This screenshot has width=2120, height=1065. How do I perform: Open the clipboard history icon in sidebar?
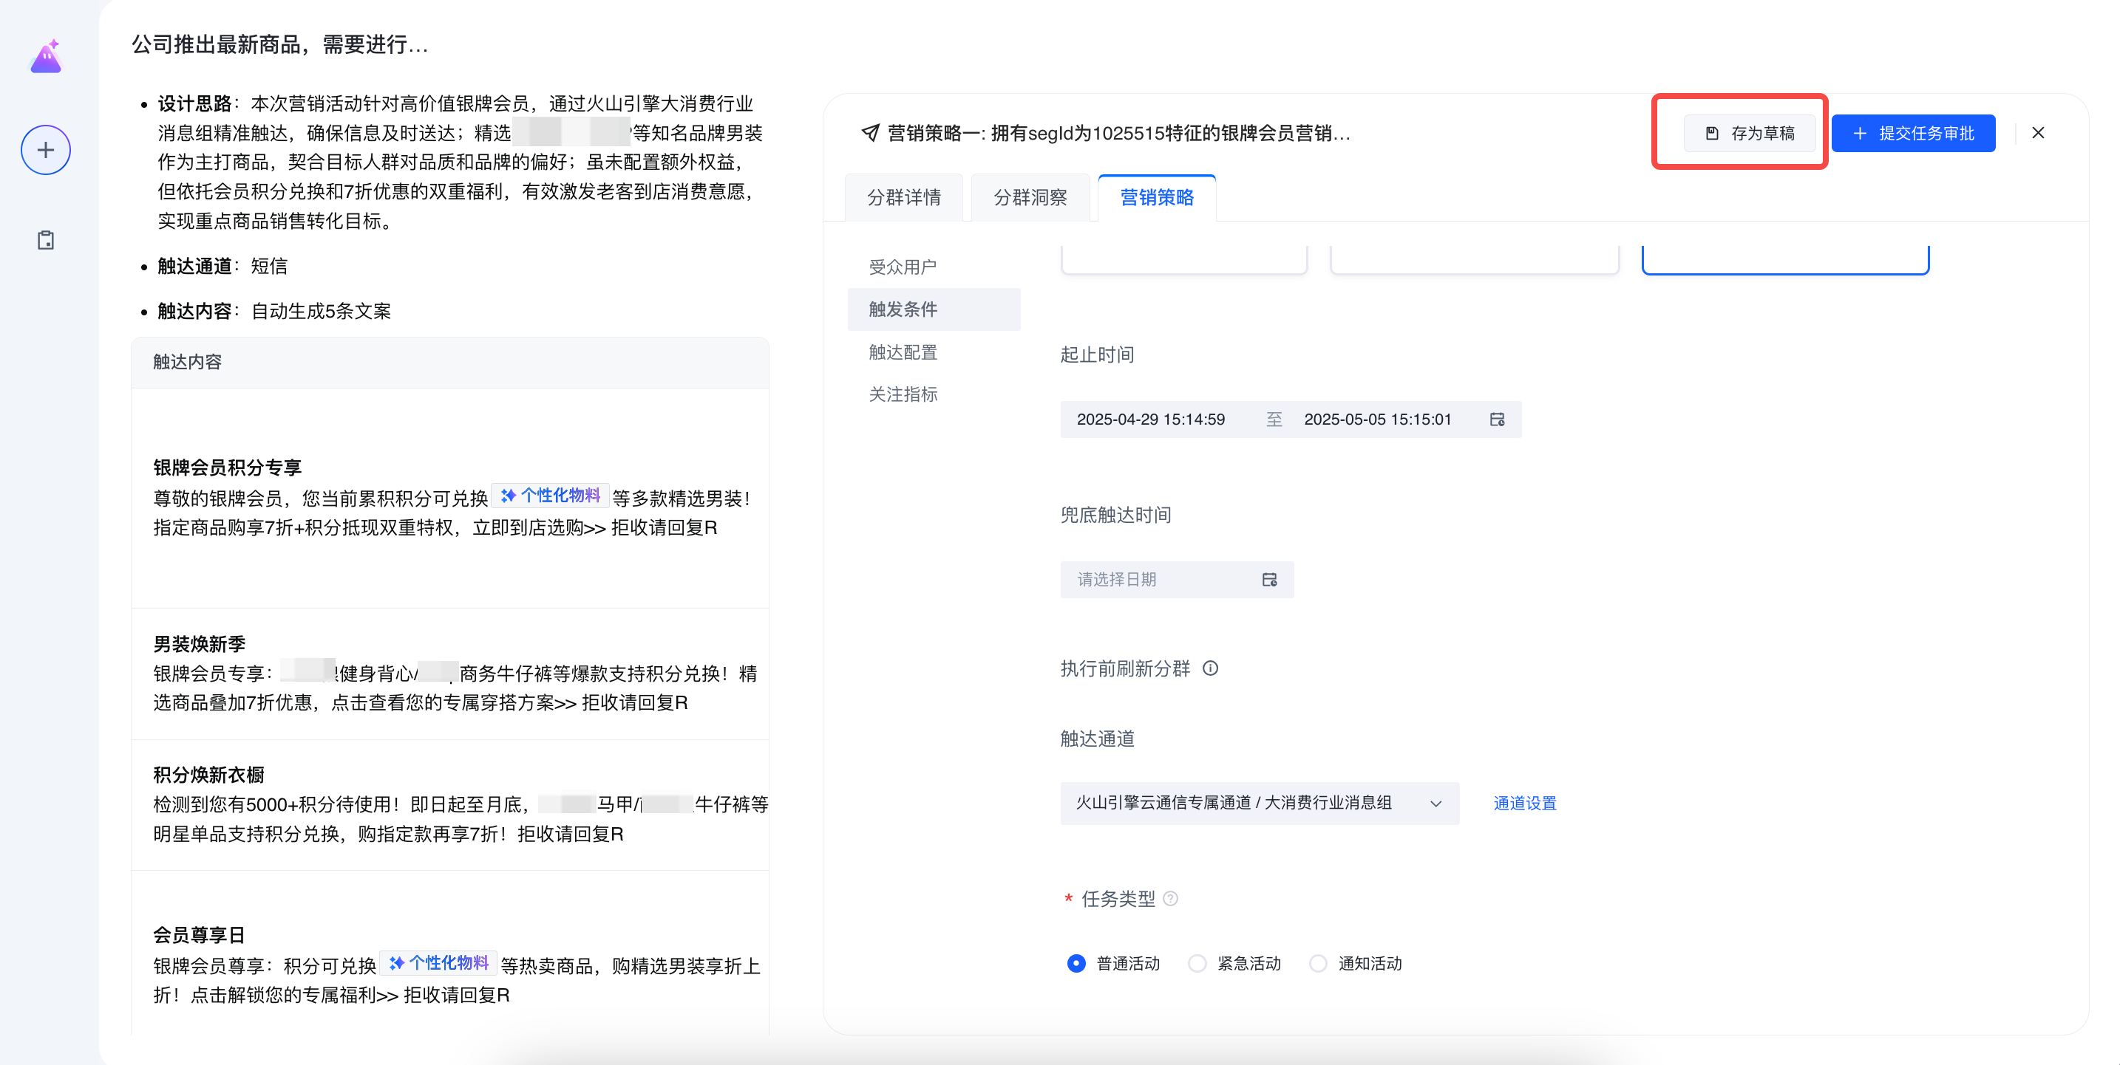(46, 240)
